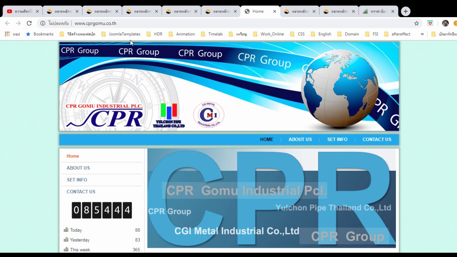The height and width of the screenshot is (257, 457).
Task: Close the กราฟ หุ้น tab
Action: pos(393,11)
